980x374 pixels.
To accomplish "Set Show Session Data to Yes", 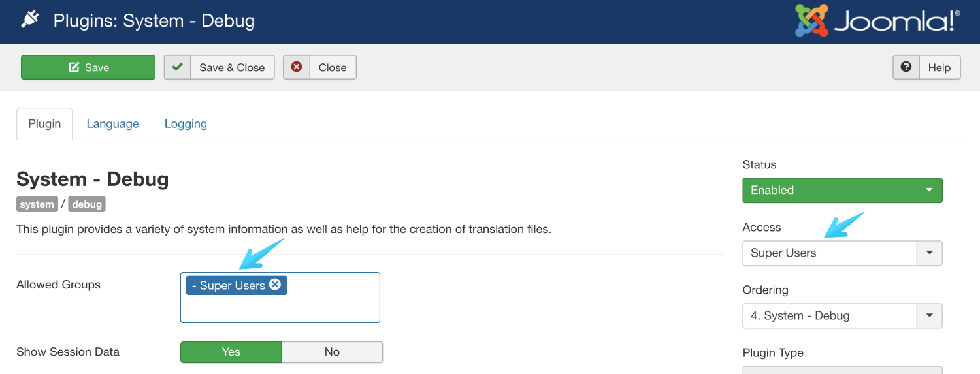I will [x=231, y=352].
